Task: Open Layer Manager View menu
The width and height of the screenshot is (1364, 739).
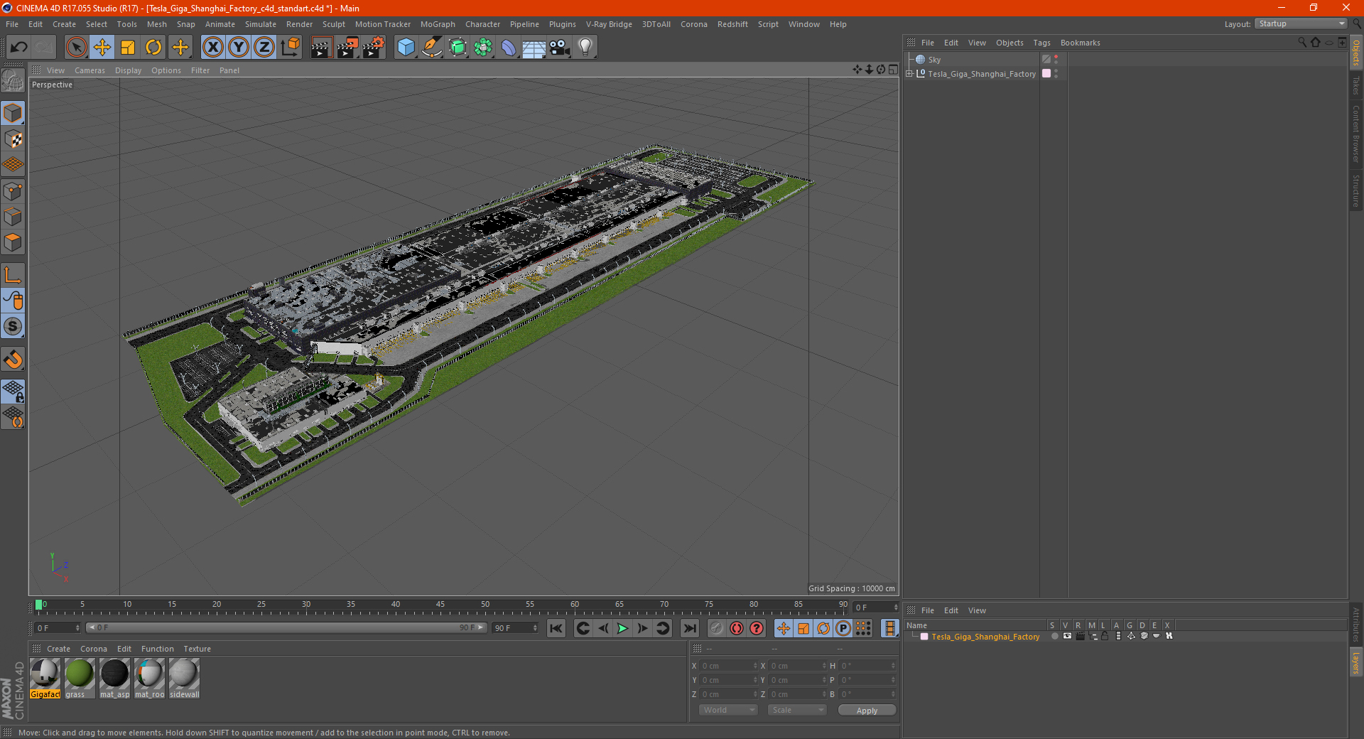Action: click(x=977, y=610)
